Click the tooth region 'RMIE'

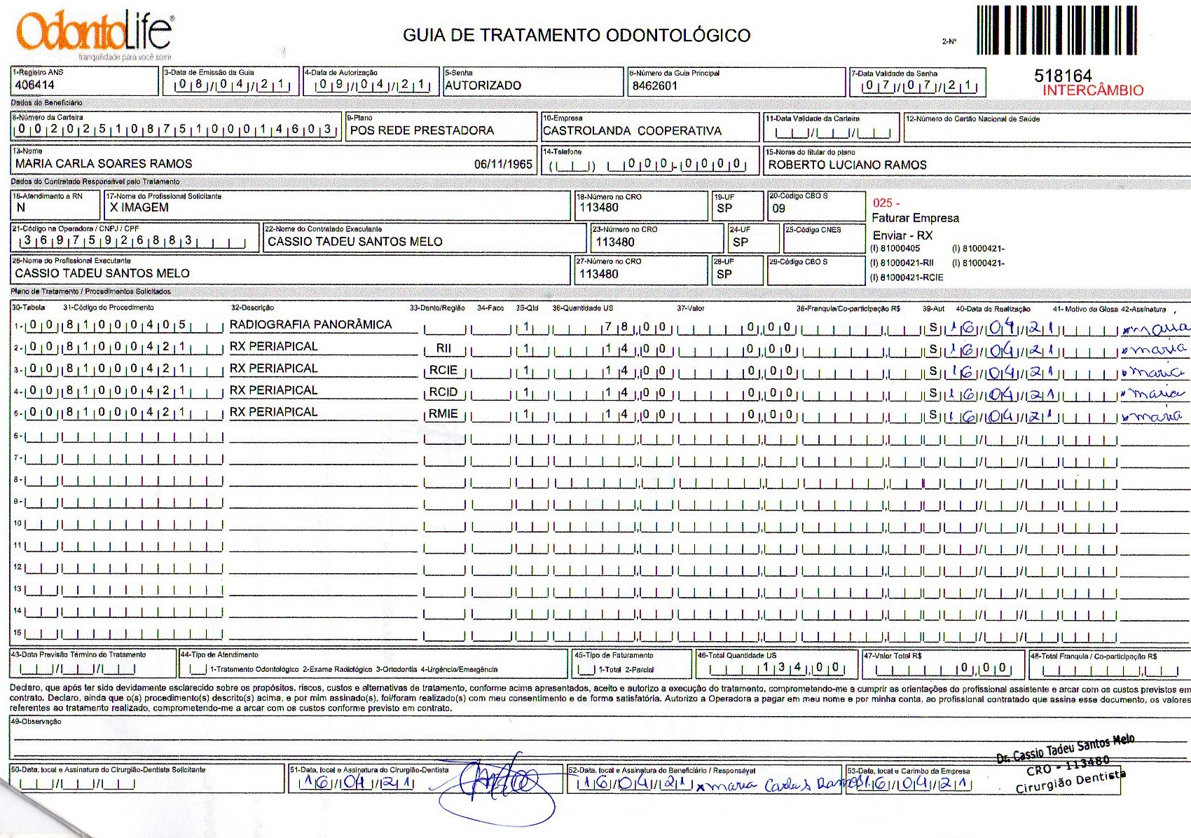pyautogui.click(x=443, y=413)
